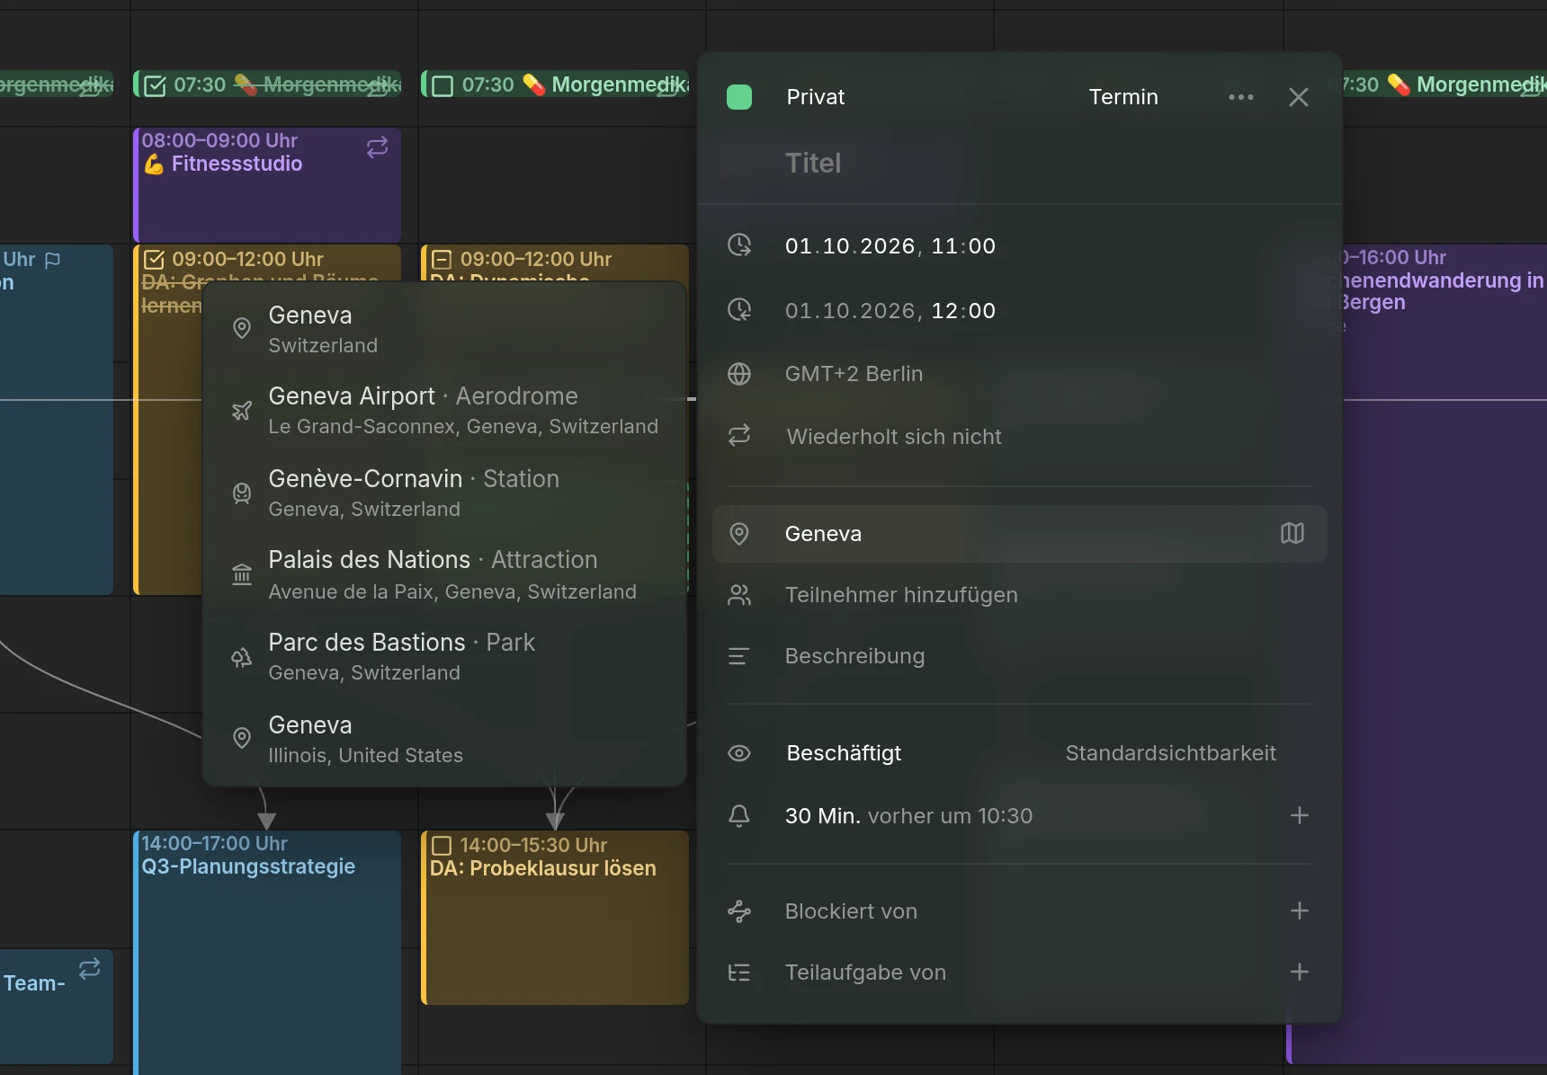Choose Geneva Airport Aerodrome suggestion
Image resolution: width=1547 pixels, height=1075 pixels.
444,410
